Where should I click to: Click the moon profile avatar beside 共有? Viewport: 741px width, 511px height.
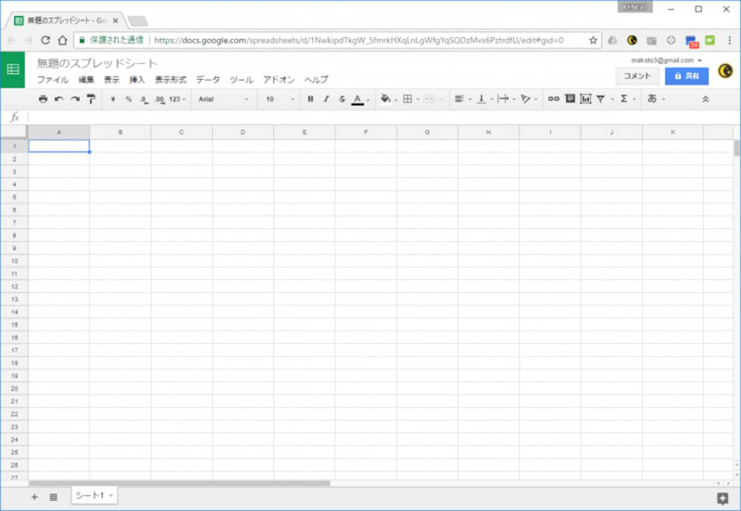(x=725, y=72)
